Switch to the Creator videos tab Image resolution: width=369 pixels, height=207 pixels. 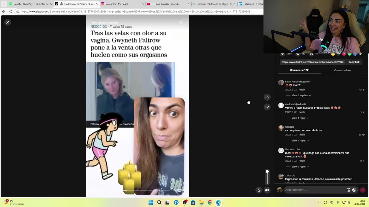(342, 70)
